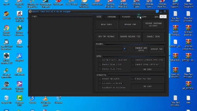Screen dimensions: 197x111
Task: Select the This PC desktop icon
Action: (x=6, y=3)
